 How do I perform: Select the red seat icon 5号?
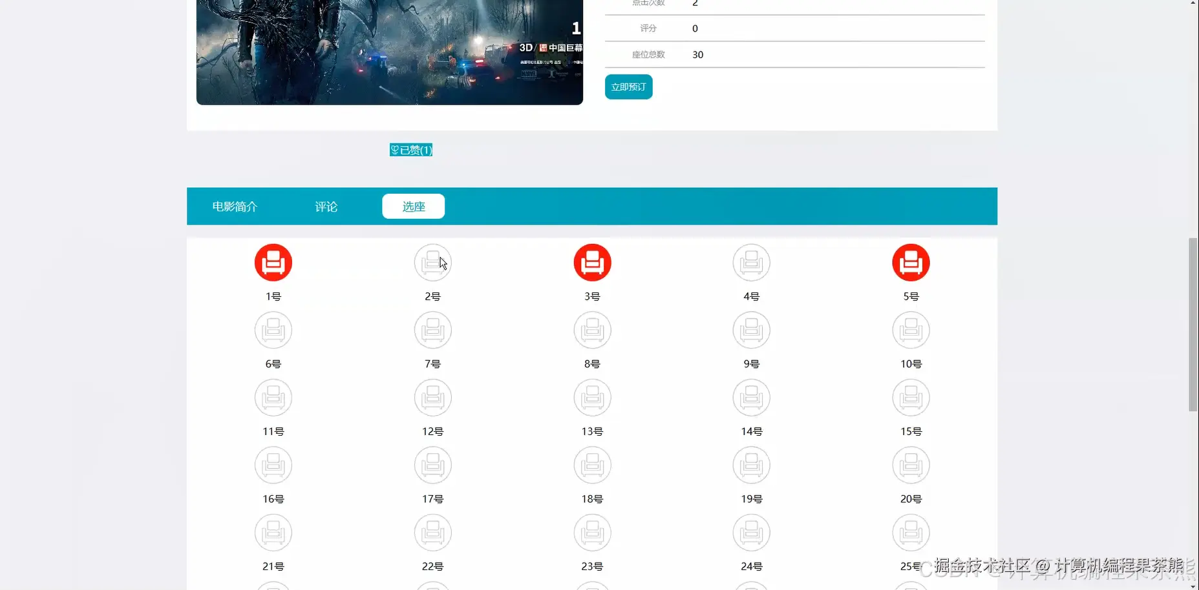click(911, 263)
